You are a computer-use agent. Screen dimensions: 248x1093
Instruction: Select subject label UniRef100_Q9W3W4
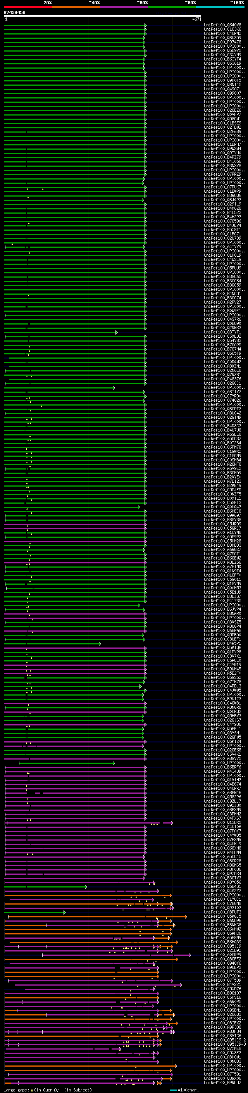[x=222, y=148]
